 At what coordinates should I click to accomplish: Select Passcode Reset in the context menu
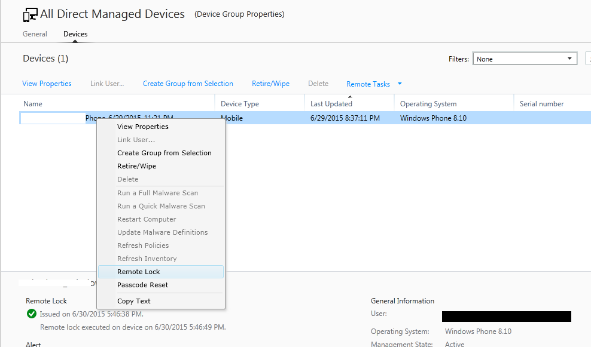point(144,285)
